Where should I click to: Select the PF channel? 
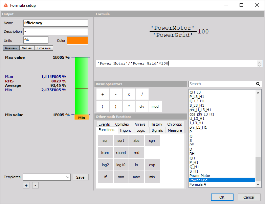pyautogui.click(x=222, y=145)
